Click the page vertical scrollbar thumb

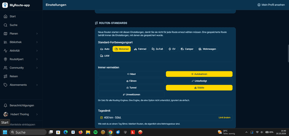tap(288, 53)
